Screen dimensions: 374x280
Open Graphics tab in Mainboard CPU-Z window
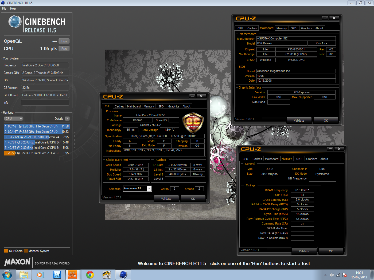pyautogui.click(x=307, y=28)
